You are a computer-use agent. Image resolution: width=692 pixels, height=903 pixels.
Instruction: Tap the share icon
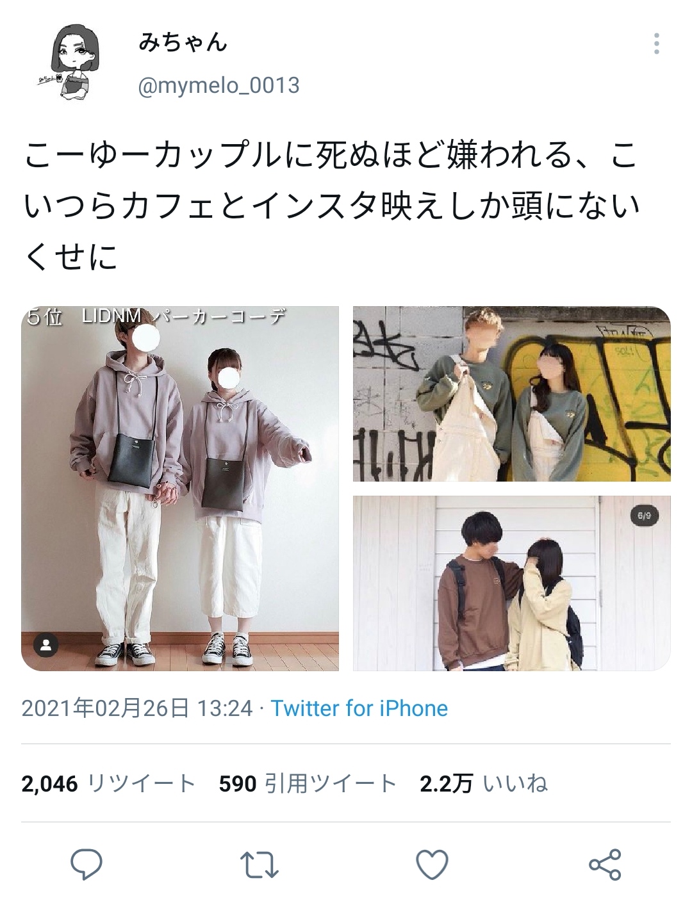tap(605, 865)
